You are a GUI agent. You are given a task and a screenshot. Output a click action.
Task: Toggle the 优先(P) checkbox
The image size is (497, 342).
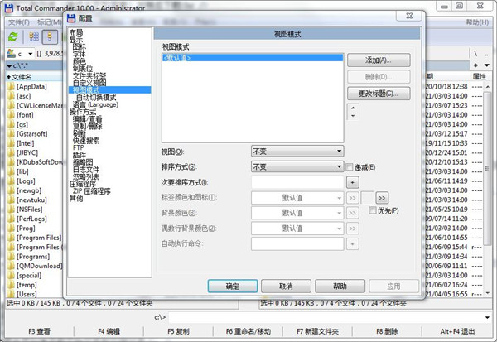tap(372, 211)
